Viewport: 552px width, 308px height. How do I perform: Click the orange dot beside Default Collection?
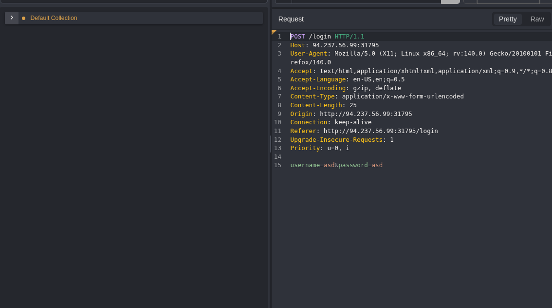click(23, 19)
